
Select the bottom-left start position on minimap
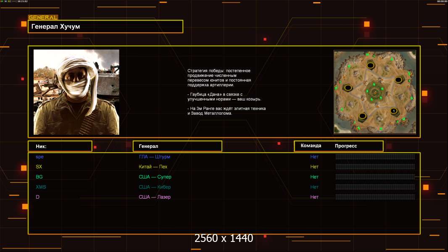(x=362, y=116)
